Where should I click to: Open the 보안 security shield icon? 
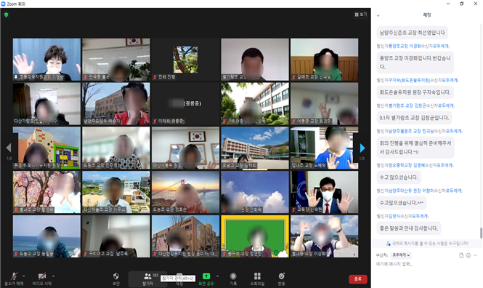click(116, 276)
